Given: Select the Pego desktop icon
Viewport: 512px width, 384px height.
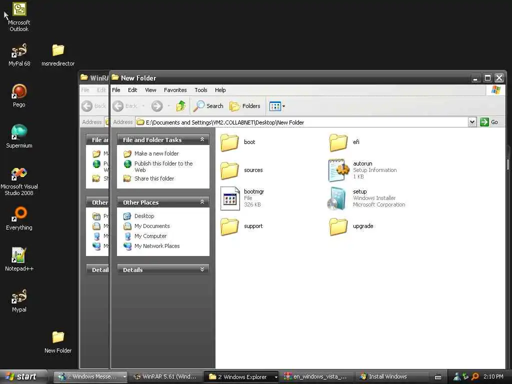Looking at the screenshot, I should pyautogui.click(x=19, y=95).
